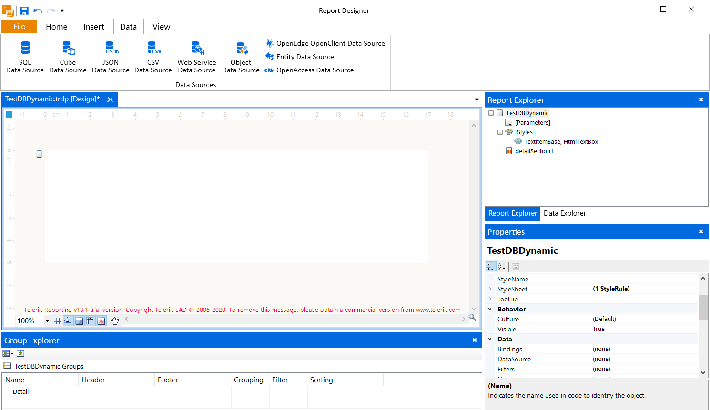Viewport: 710px width, 410px height.
Task: Save the report with the floppy icon
Action: pyautogui.click(x=24, y=10)
